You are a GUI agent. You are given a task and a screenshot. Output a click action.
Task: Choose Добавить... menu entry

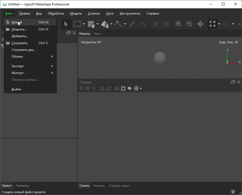[x=30, y=36]
